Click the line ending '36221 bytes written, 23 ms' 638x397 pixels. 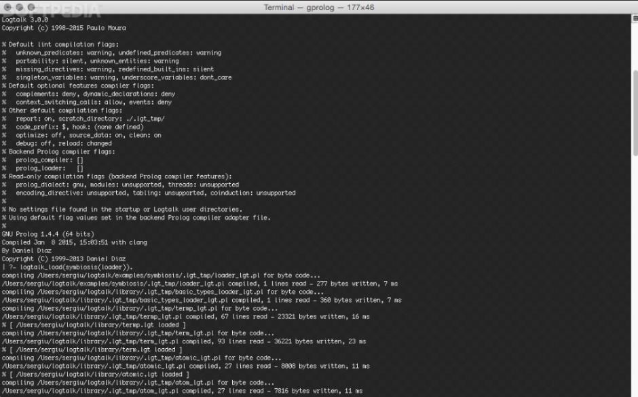pos(184,341)
